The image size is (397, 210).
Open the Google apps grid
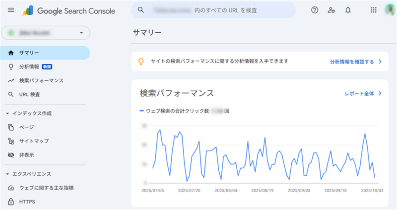tap(374, 10)
